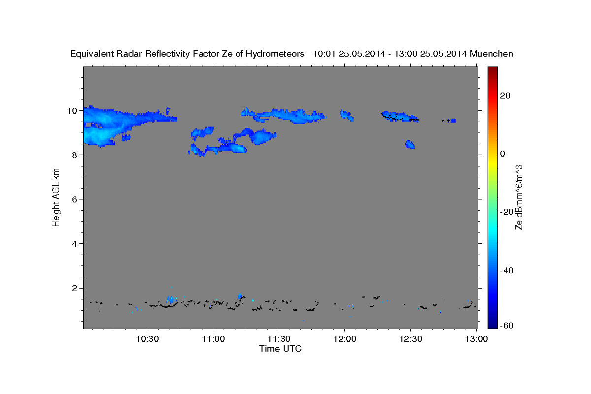The width and height of the screenshot is (591, 394).
Task: Click the height tick label '10'
Action: pos(73,110)
